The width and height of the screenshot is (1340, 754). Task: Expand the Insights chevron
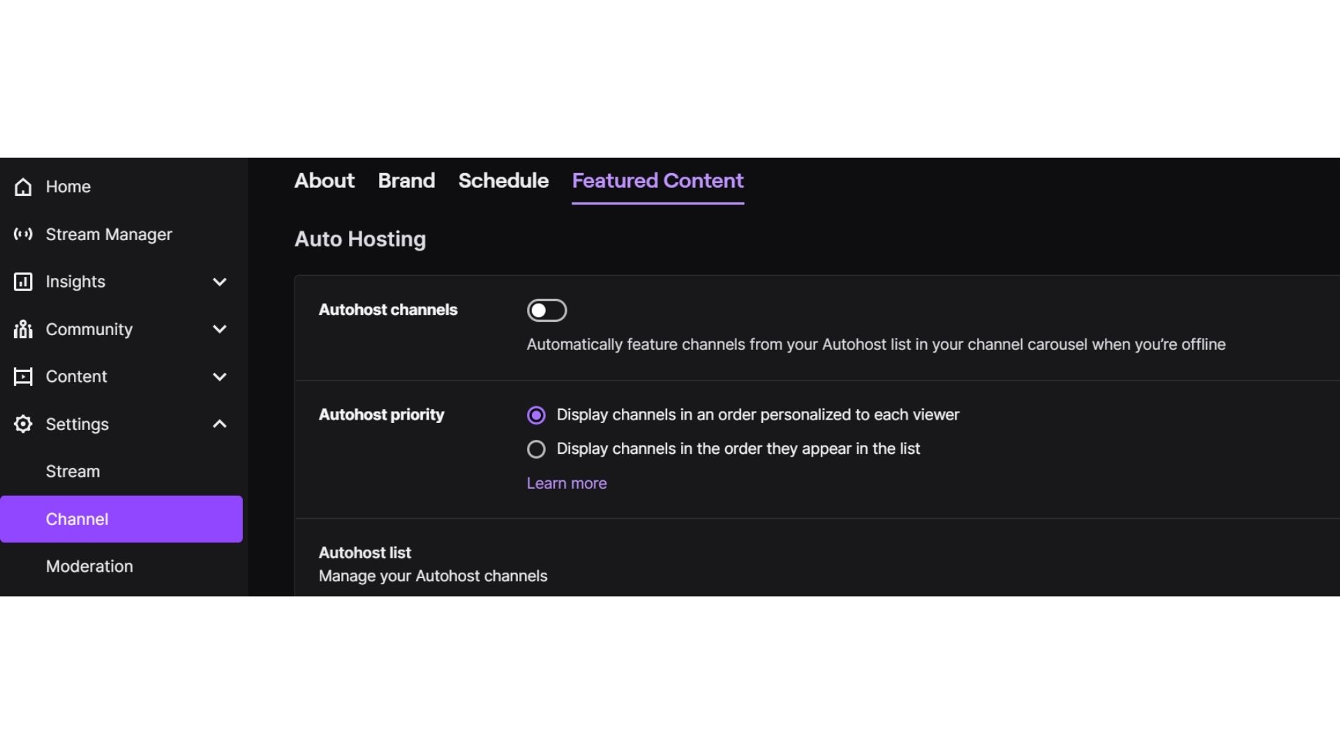(x=220, y=282)
